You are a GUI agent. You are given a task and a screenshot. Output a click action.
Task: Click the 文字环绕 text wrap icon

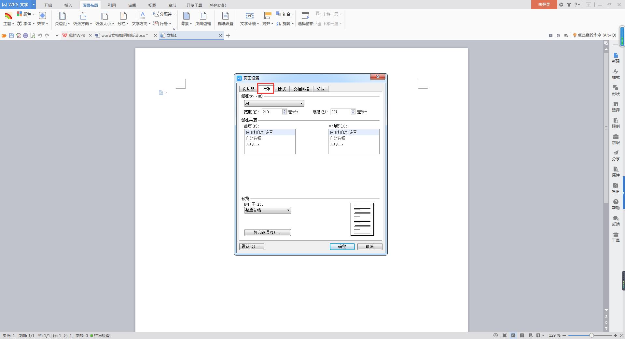click(249, 16)
